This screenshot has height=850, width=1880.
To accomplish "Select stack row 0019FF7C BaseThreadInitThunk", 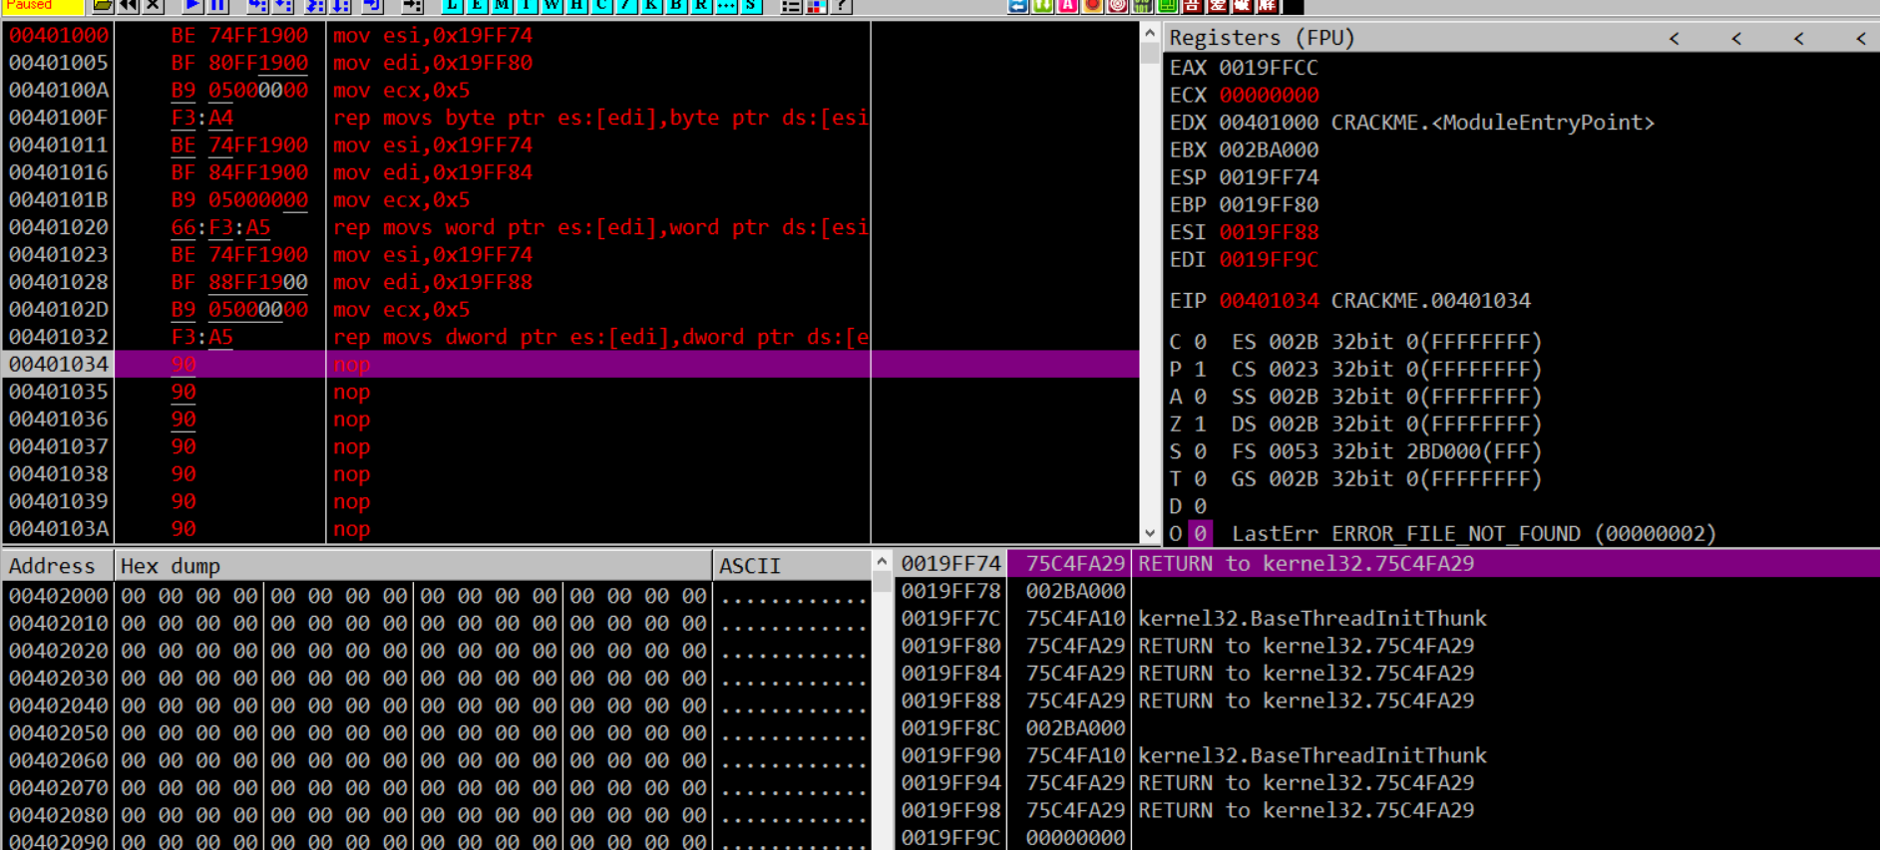I will click(1386, 619).
